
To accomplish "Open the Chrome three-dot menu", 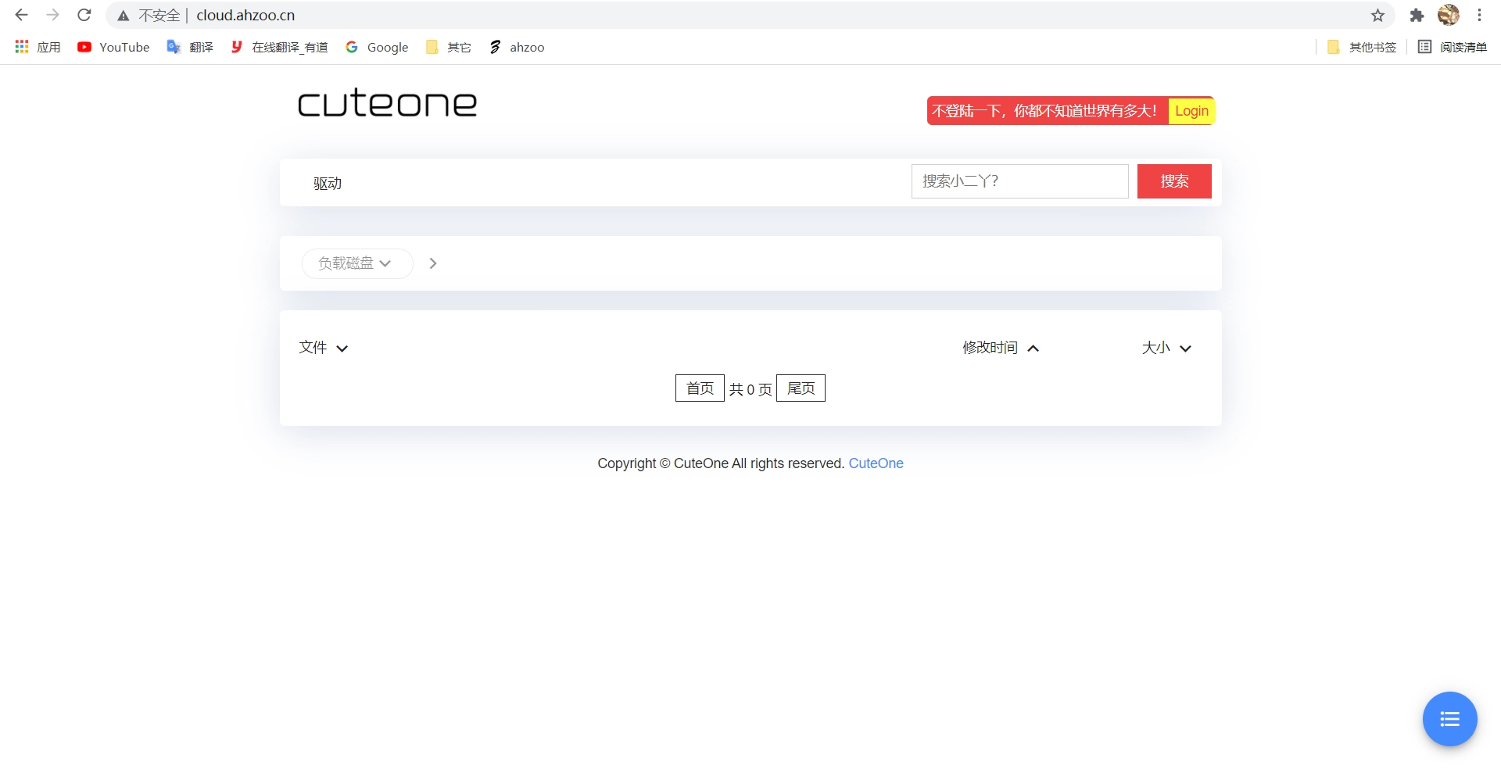I will pyautogui.click(x=1479, y=15).
